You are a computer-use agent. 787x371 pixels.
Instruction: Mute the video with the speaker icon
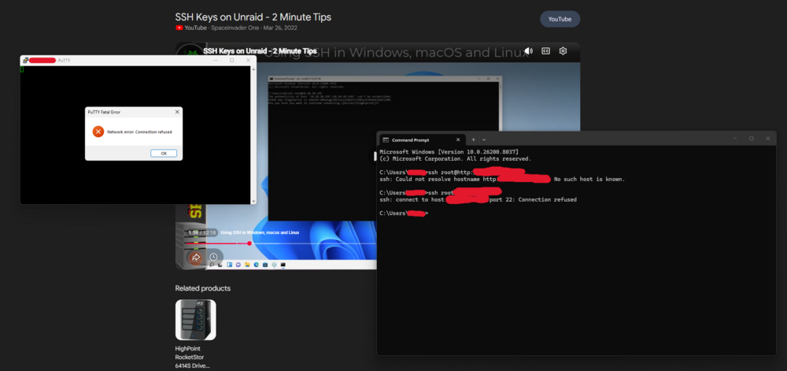click(529, 50)
